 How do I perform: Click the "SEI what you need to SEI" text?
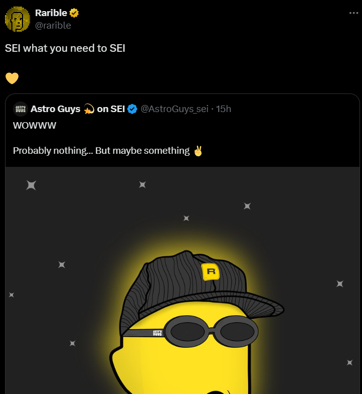tap(65, 49)
